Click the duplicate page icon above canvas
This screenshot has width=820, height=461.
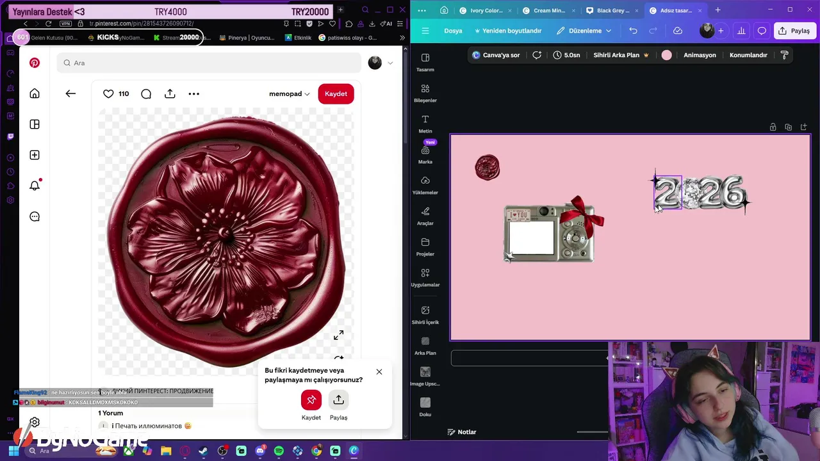[x=789, y=127]
